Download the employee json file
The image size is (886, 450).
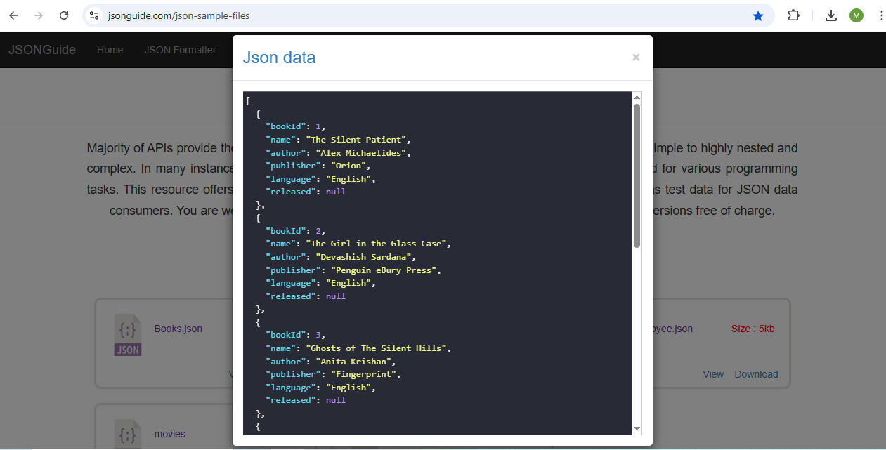756,374
